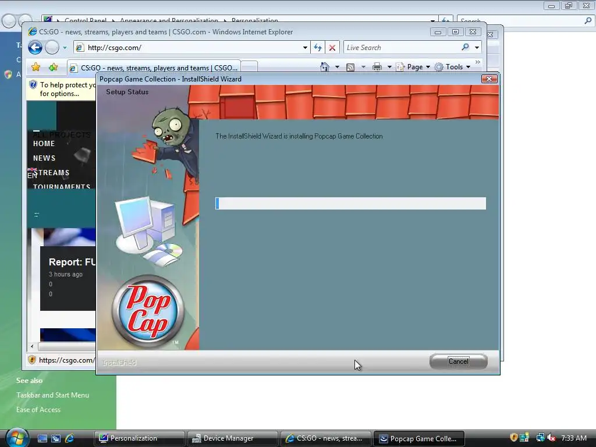Click the RSS feeds icon
The width and height of the screenshot is (596, 447).
(x=350, y=68)
